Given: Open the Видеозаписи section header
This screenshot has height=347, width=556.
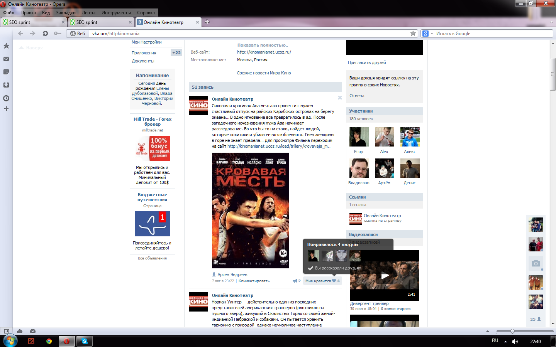Looking at the screenshot, I should pyautogui.click(x=385, y=234).
